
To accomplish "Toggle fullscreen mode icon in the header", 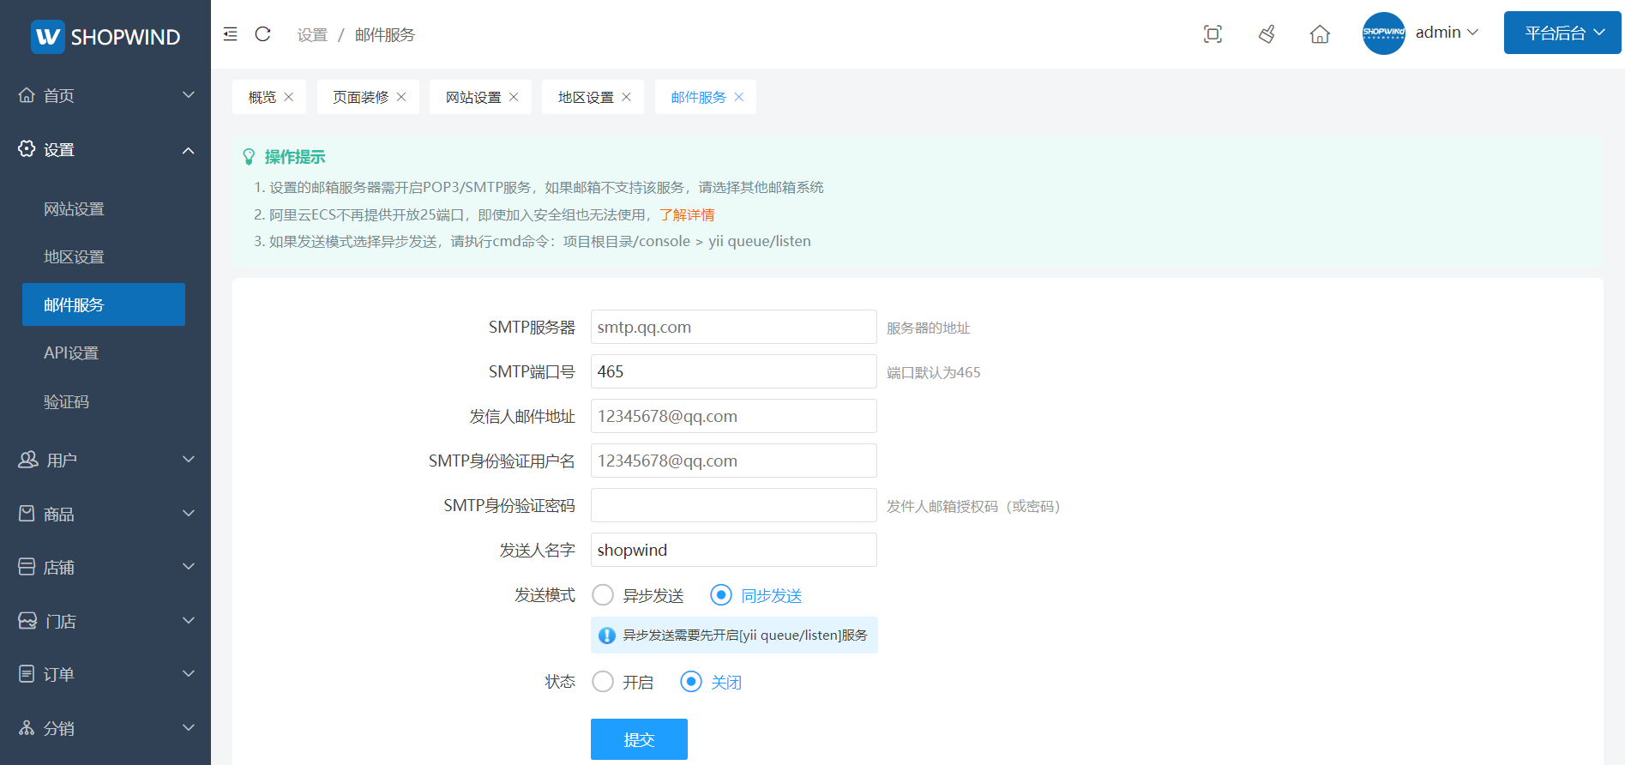I will (x=1213, y=34).
